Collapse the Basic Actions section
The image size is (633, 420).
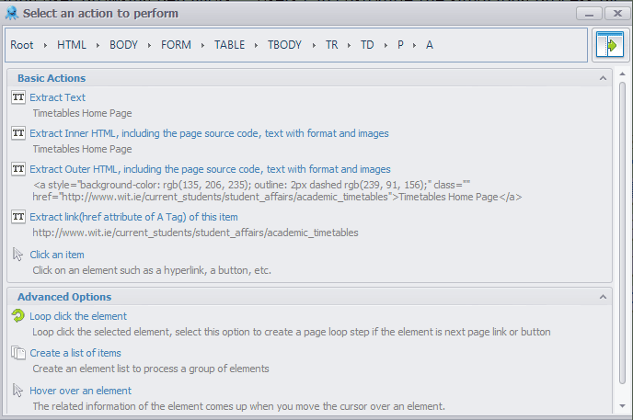click(x=603, y=78)
